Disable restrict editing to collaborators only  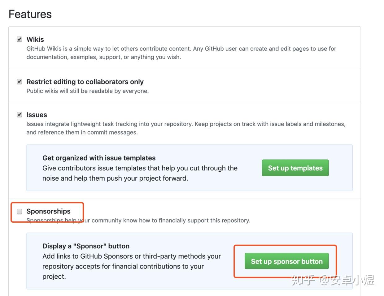(x=19, y=81)
